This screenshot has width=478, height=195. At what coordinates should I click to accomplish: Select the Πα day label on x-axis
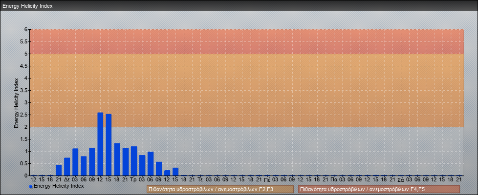point(334,179)
